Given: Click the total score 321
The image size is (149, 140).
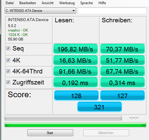Looking at the screenshot, I should coord(100,107).
